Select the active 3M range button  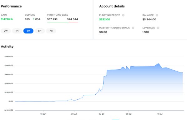pos(28,31)
